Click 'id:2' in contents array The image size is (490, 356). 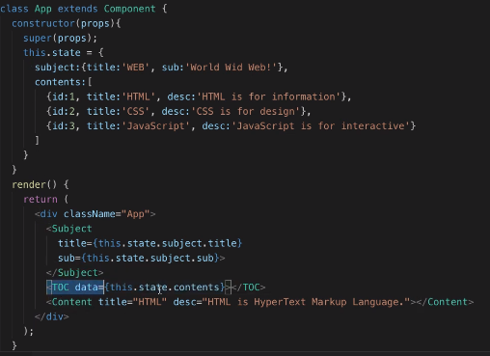(x=64, y=112)
